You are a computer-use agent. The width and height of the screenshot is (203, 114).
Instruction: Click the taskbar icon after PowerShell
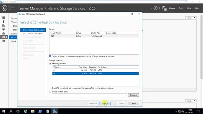click(x=47, y=111)
